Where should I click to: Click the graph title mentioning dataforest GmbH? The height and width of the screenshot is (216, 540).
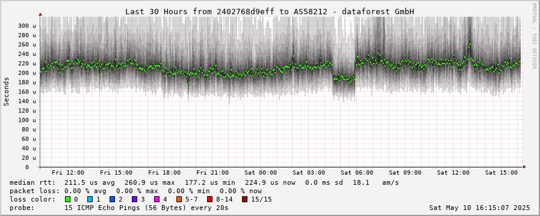pos(269,11)
